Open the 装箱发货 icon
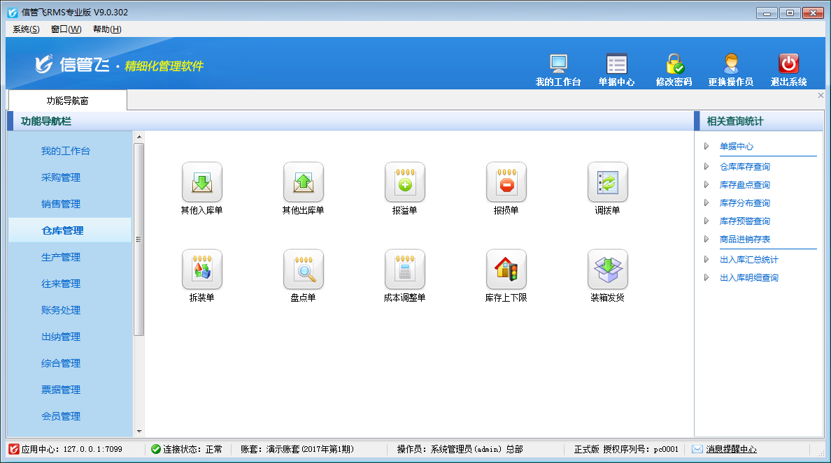The width and height of the screenshot is (831, 463). (607, 270)
